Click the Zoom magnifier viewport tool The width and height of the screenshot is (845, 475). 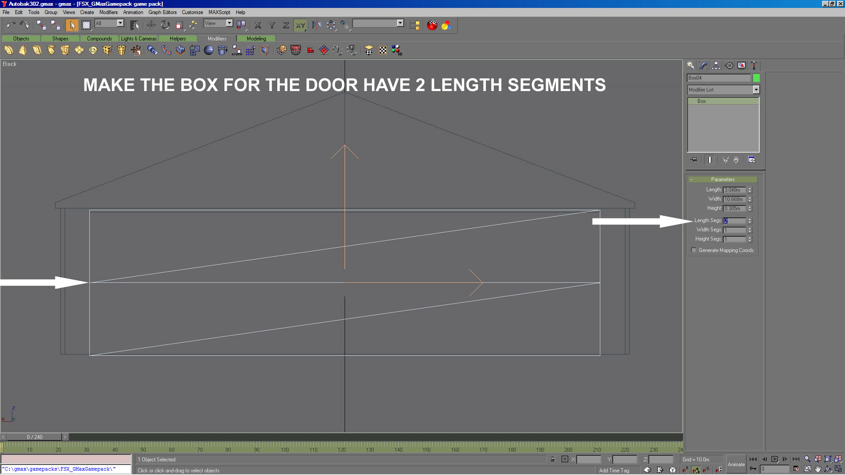click(x=807, y=459)
